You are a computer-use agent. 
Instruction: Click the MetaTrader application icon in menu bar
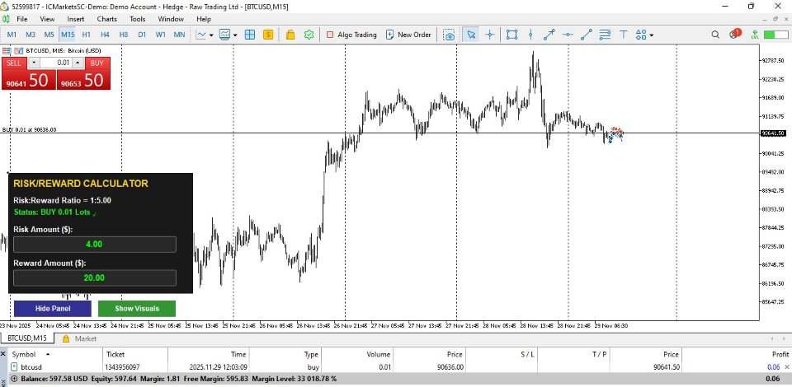(6, 19)
